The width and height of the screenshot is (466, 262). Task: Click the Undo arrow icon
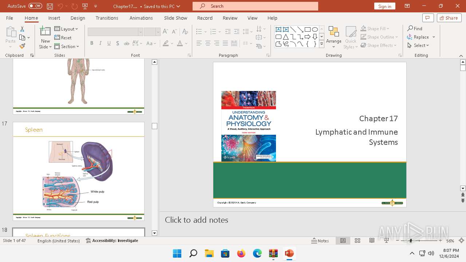(60, 6)
